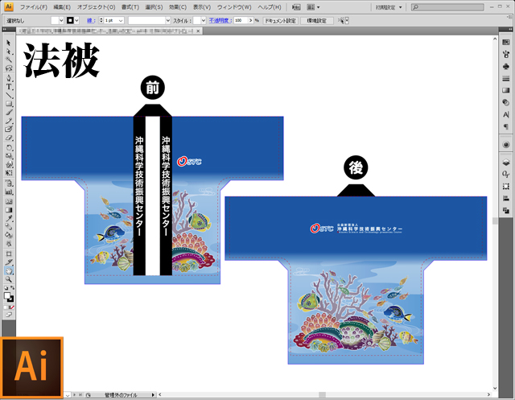
Task: Select the Paintbrush tool
Action: pos(9,113)
